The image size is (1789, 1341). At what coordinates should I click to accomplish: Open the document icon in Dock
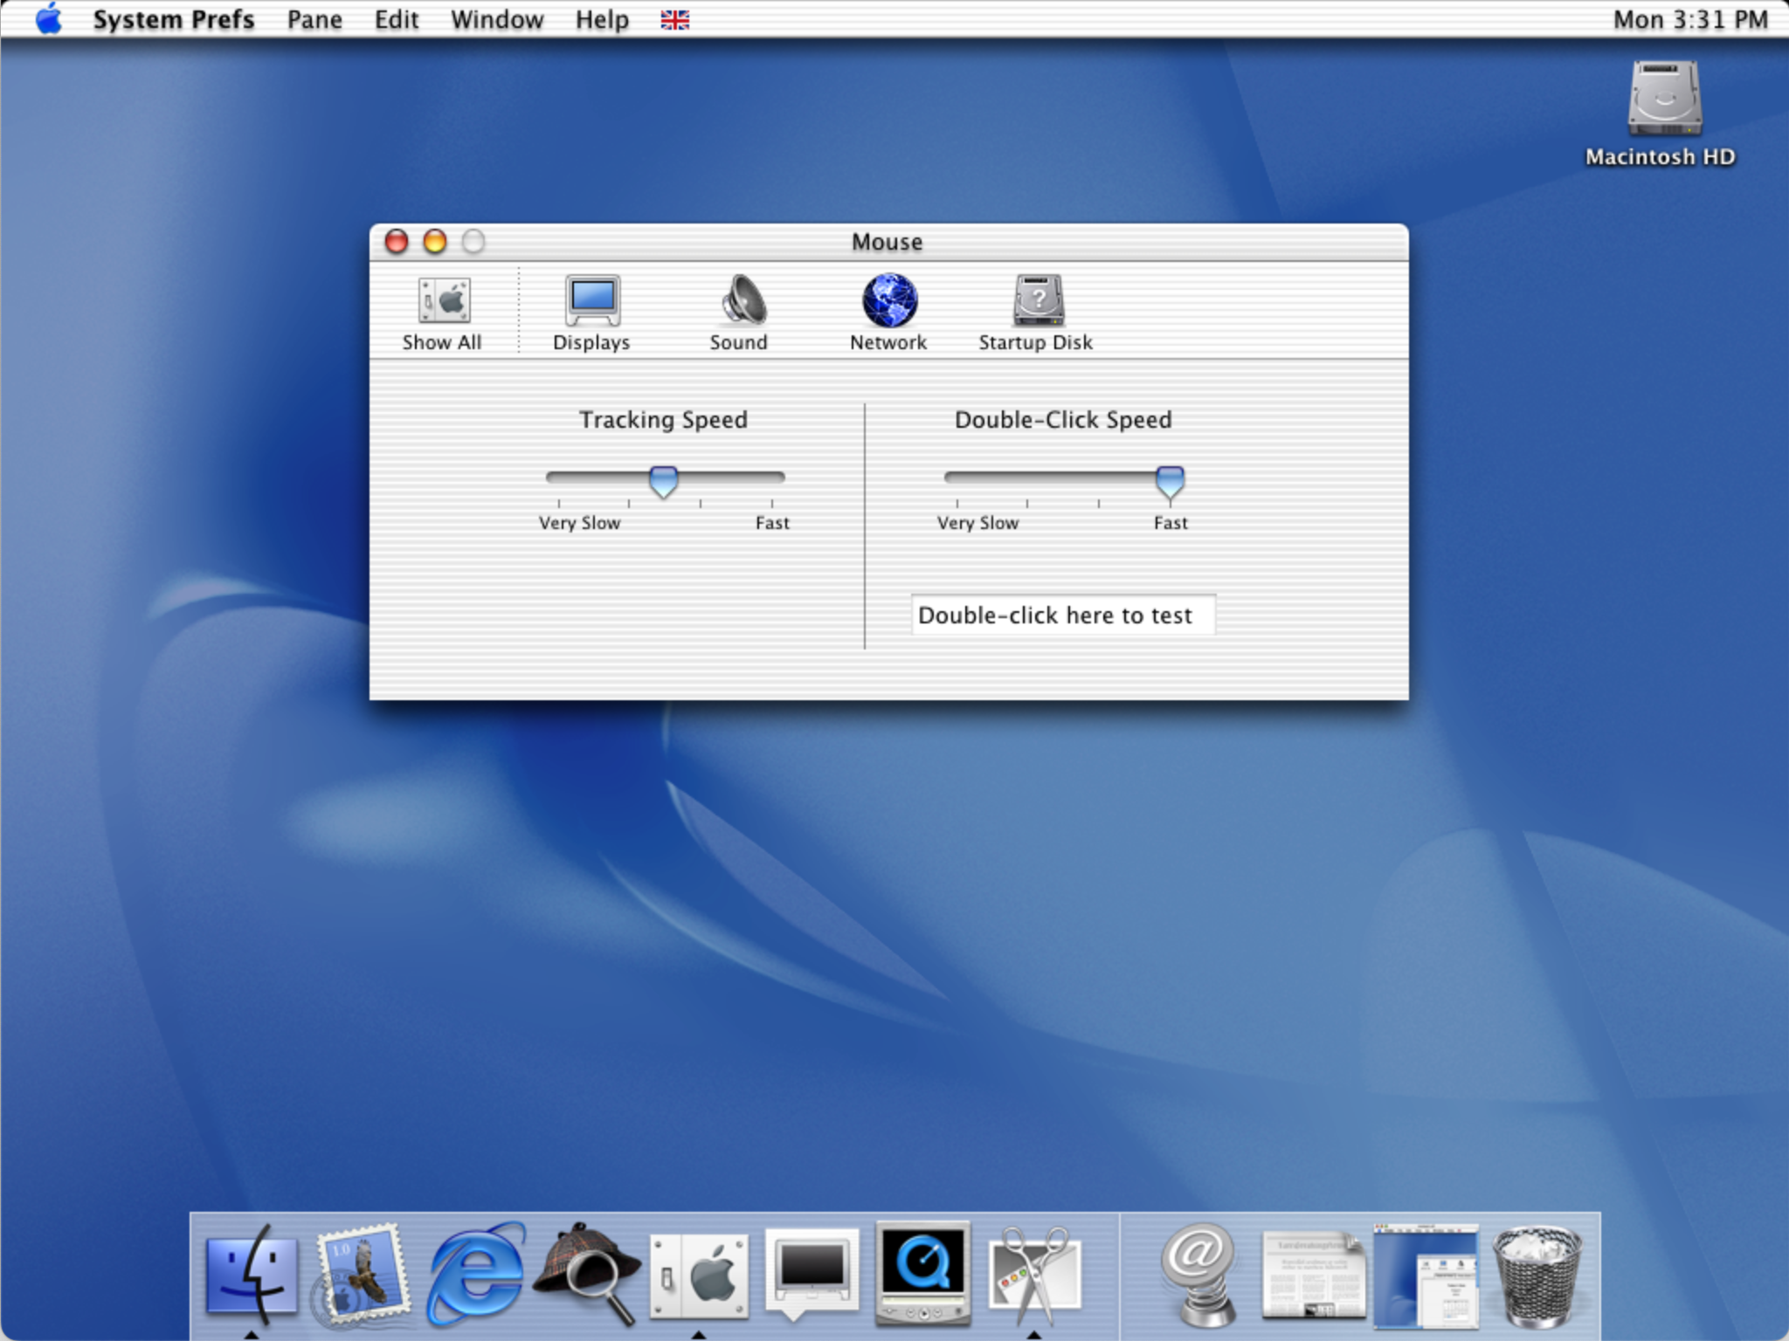(x=1314, y=1275)
